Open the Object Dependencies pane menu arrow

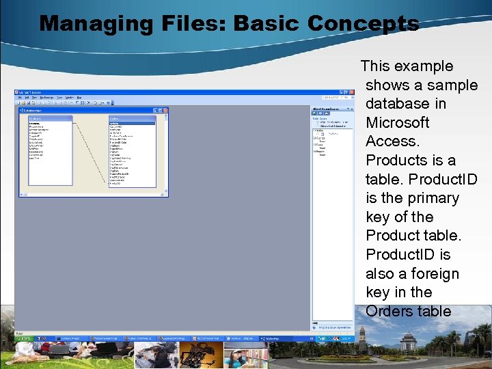coord(348,109)
